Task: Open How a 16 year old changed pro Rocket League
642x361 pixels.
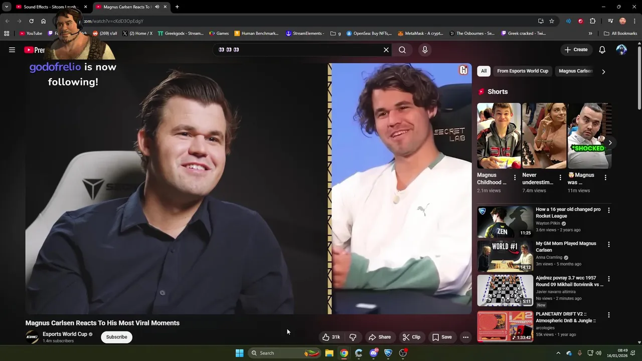Action: (x=568, y=213)
